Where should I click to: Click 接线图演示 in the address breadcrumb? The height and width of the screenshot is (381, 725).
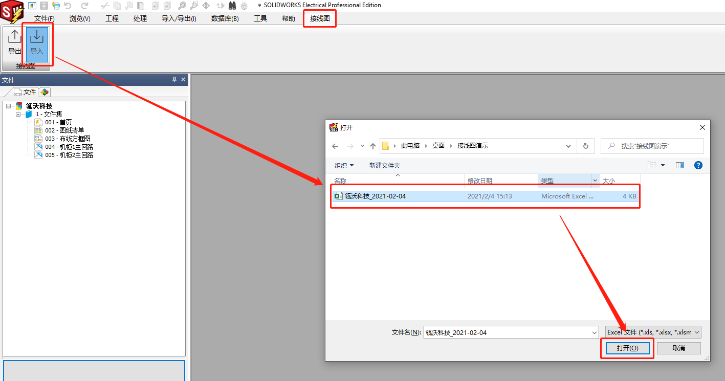click(x=472, y=146)
